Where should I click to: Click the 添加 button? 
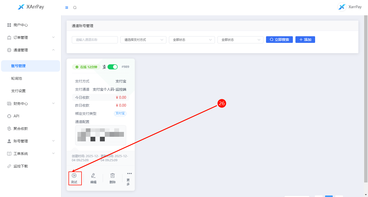pos(305,40)
